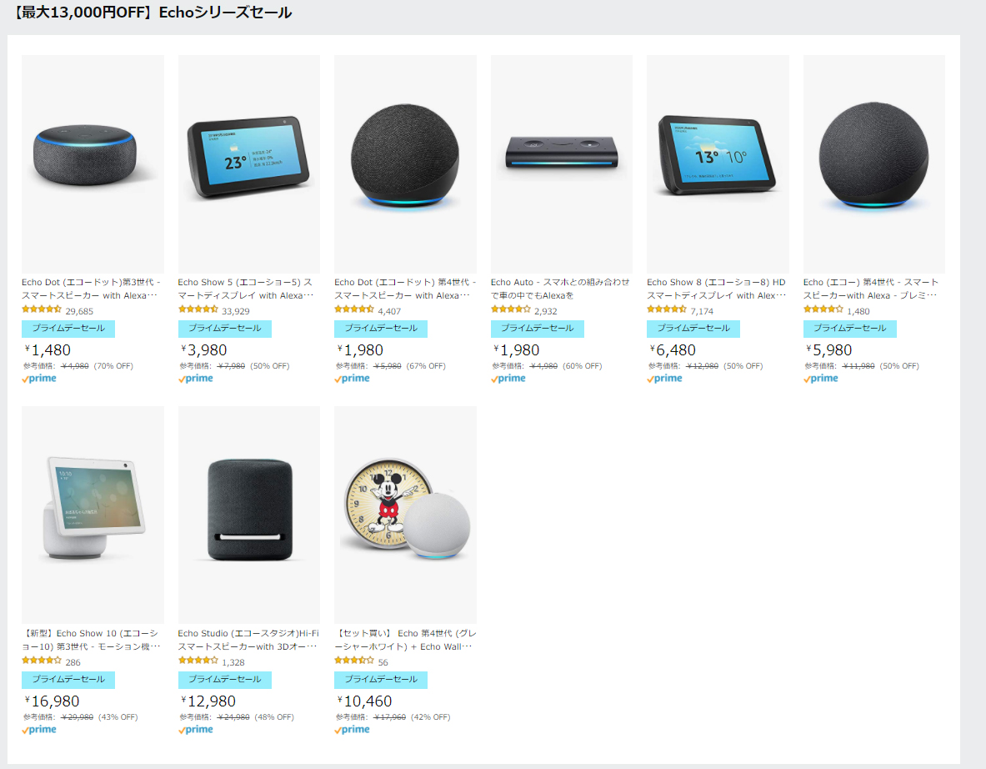The image size is (986, 769).
Task: Click the star rating with 56 reviews
Action: pyautogui.click(x=354, y=660)
